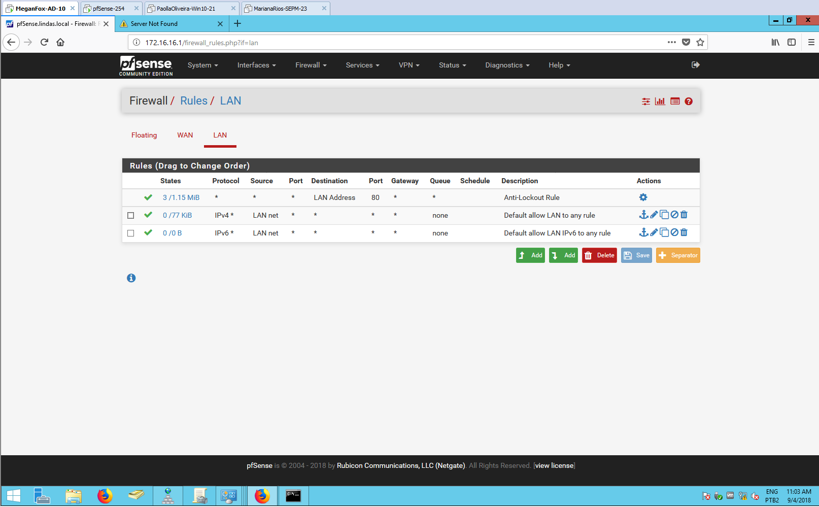Click the red help question mark icon
Screen dimensions: 819x507
[x=689, y=102]
